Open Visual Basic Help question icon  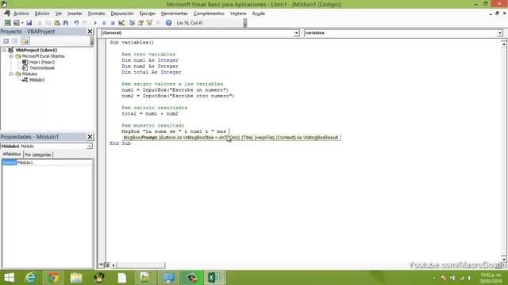(x=168, y=23)
